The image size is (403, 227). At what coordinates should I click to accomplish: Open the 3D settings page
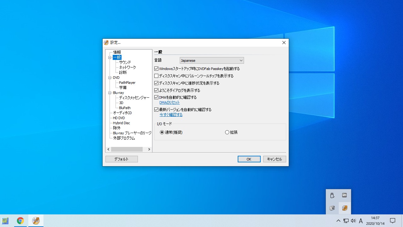121,103
